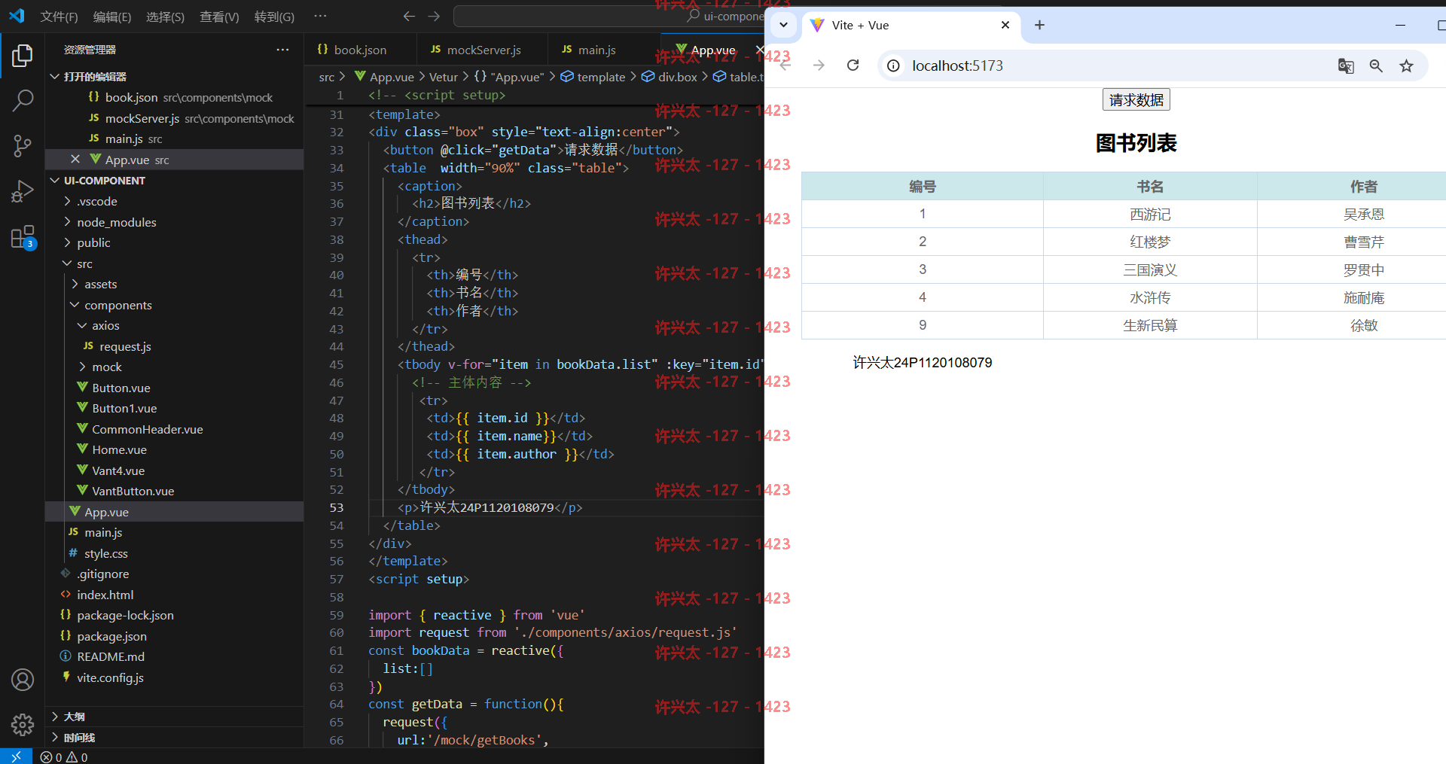Click the zoom icon in address bar
This screenshot has height=764, width=1446.
tap(1376, 65)
